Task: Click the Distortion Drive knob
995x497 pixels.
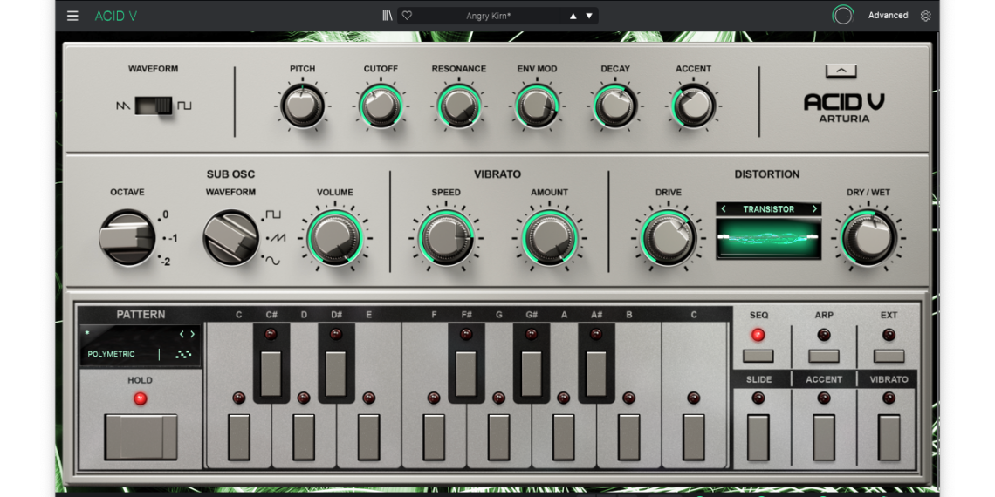Action: (669, 238)
